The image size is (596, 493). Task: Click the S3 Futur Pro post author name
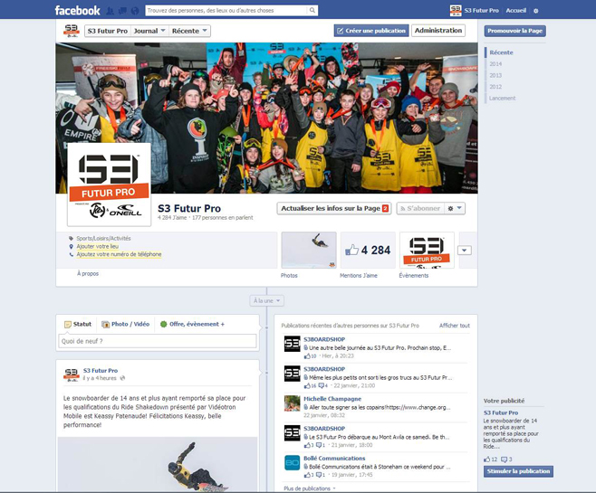click(101, 370)
